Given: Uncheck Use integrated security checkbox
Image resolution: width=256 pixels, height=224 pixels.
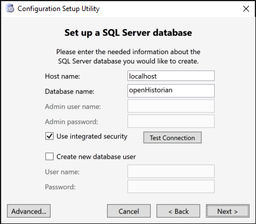Looking at the screenshot, I should point(49,136).
